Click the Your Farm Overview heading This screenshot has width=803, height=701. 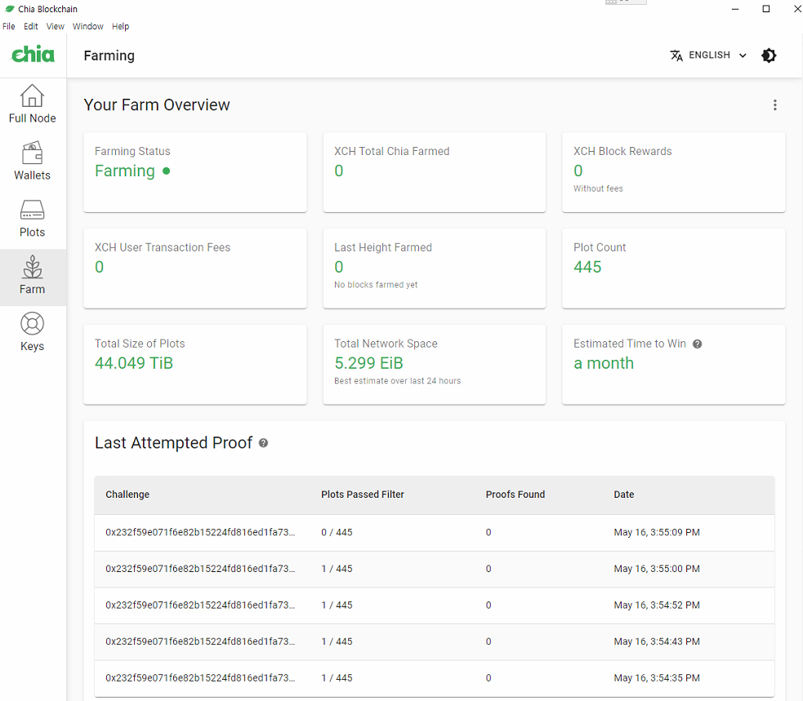point(157,105)
